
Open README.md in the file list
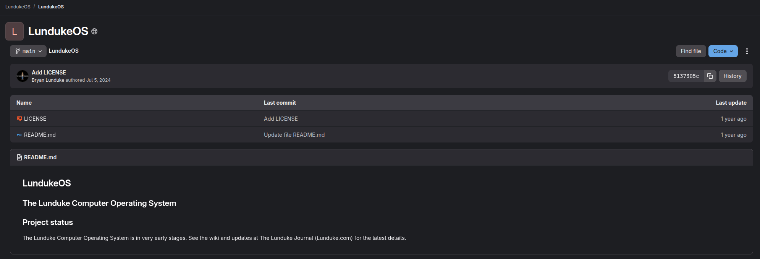pos(40,135)
